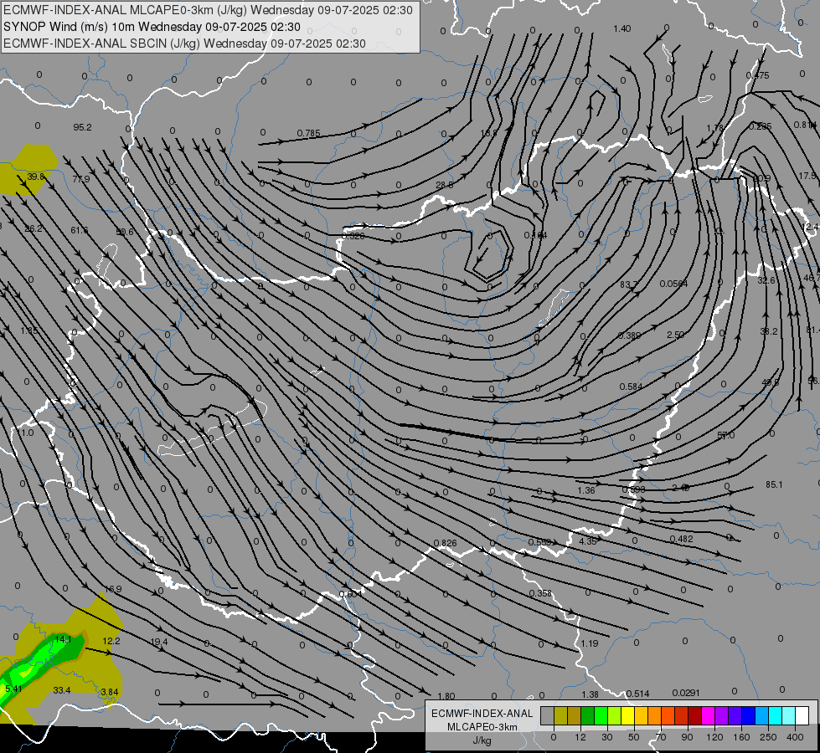Click the 16.9 map value

113,590
